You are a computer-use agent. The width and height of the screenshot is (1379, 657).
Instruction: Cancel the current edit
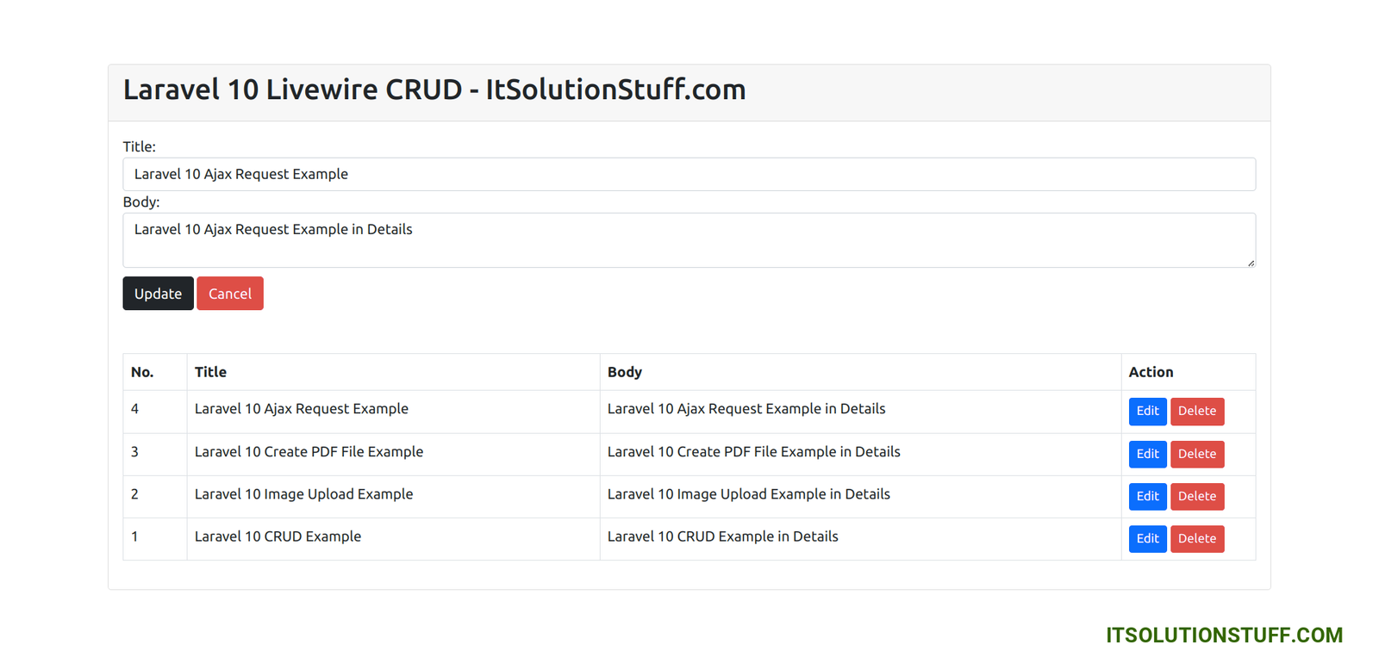229,294
